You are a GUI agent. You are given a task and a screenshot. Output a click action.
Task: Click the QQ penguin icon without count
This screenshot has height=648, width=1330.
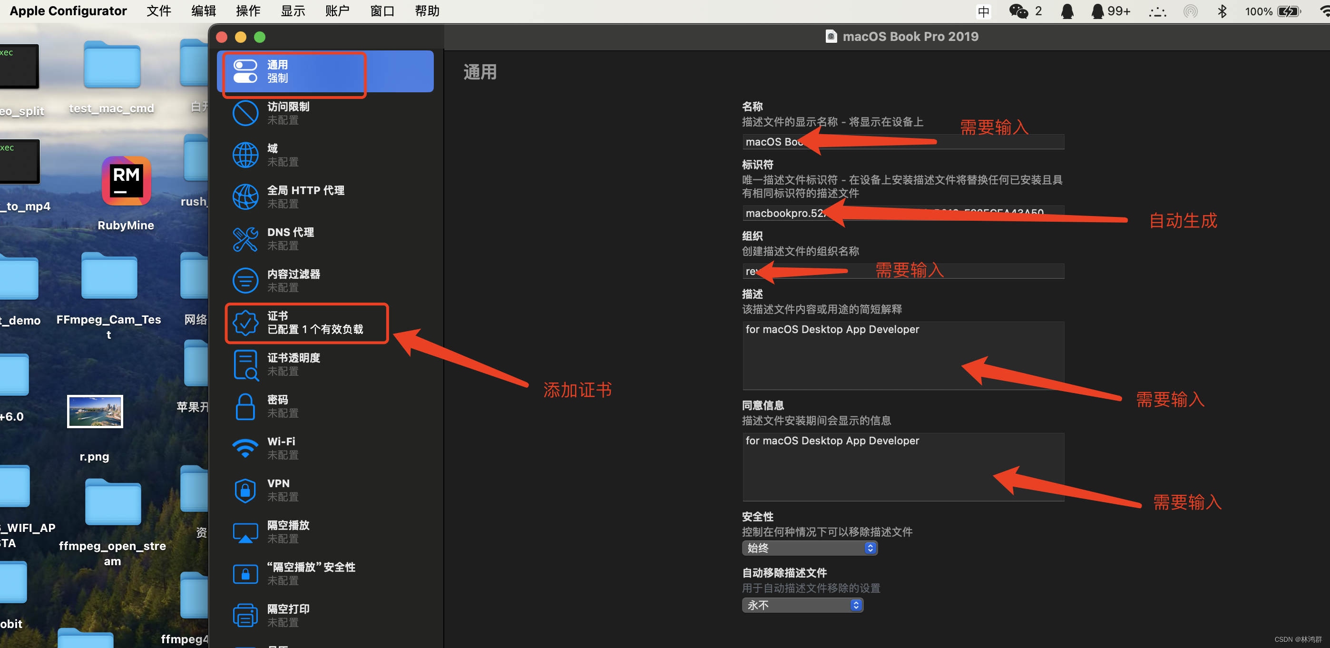pyautogui.click(x=1067, y=11)
